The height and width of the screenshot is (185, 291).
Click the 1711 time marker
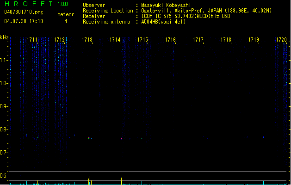coord(32,40)
